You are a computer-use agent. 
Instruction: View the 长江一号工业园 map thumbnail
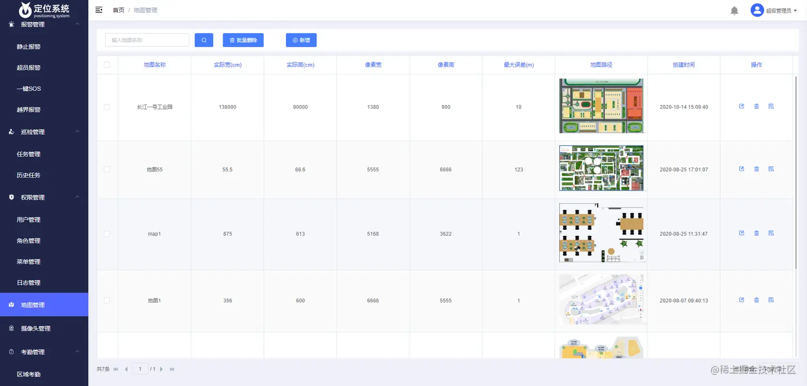pyautogui.click(x=602, y=106)
